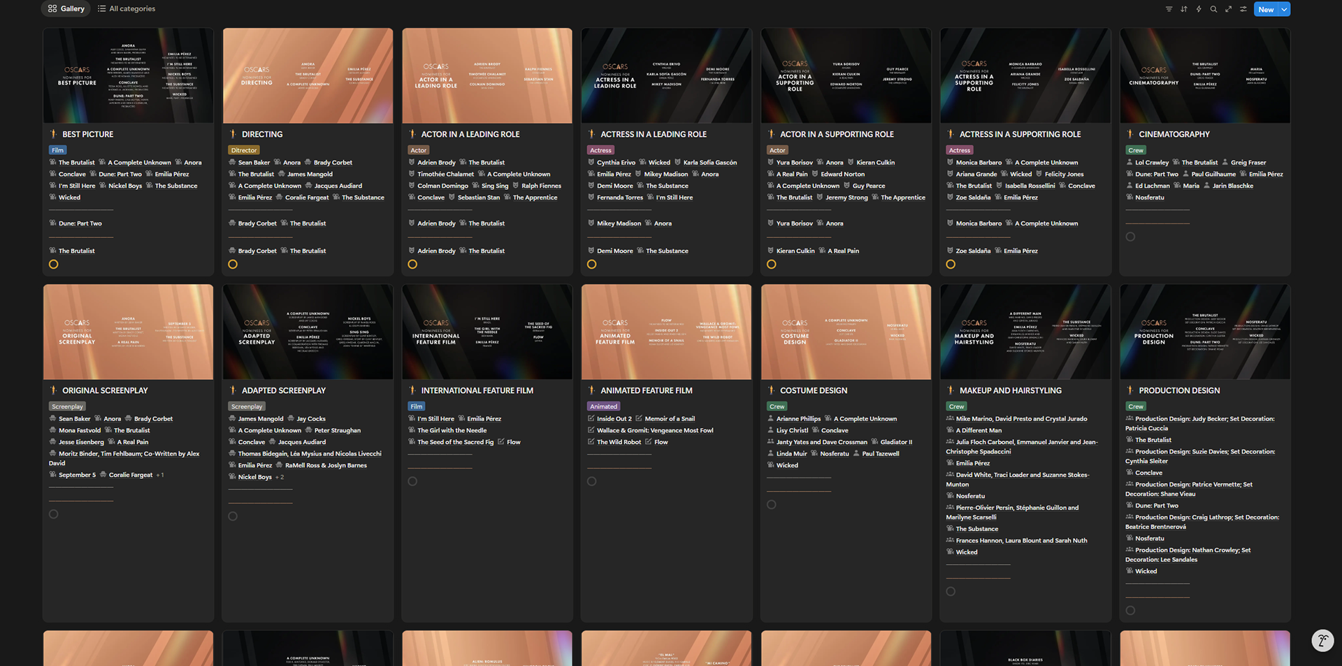Click the page icon next to the DIRECTING title
This screenshot has height=666, width=1342.
click(233, 134)
